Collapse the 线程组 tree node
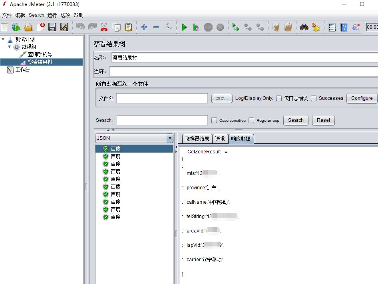 coord(10,47)
